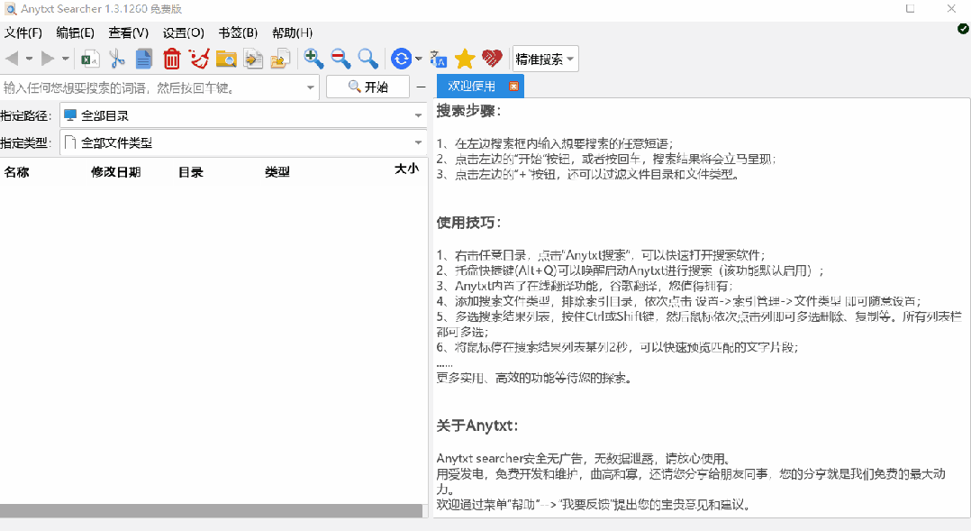
Task: Click the blue circular refresh icon
Action: [x=402, y=59]
